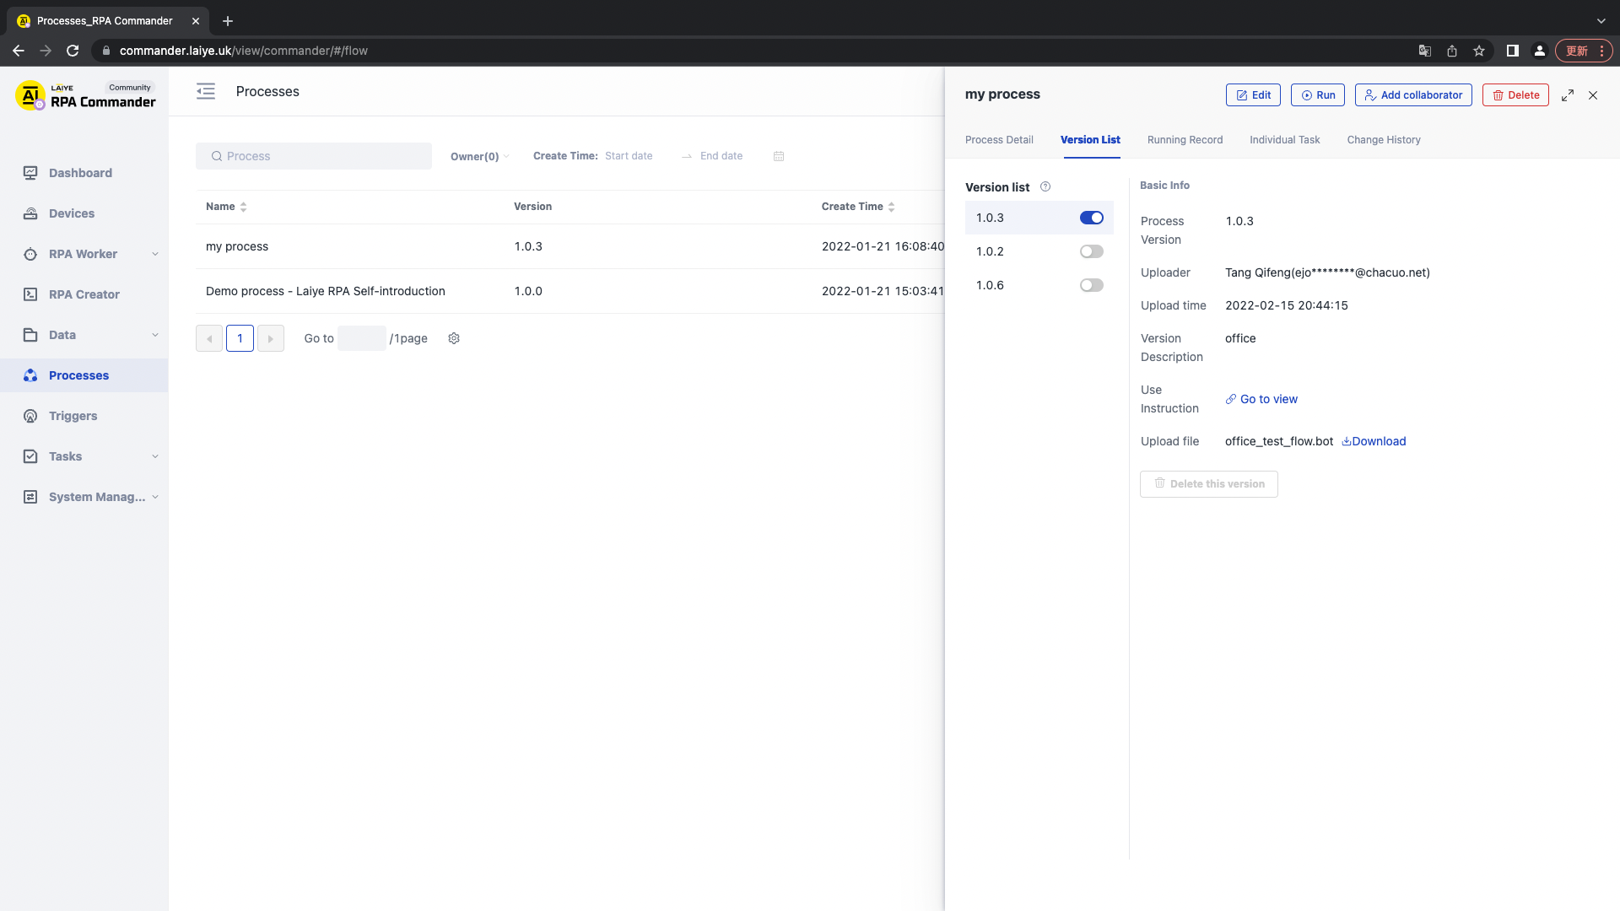Click the Go to page input
Screen dimensions: 1620x911
click(x=361, y=338)
